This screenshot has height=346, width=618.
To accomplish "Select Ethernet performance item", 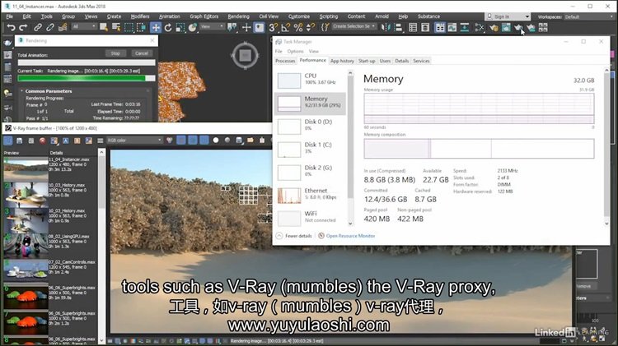I will point(310,195).
